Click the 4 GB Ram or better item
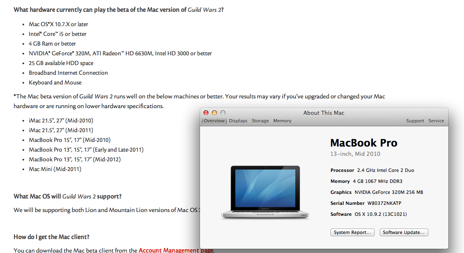The image size is (464, 253). [52, 44]
